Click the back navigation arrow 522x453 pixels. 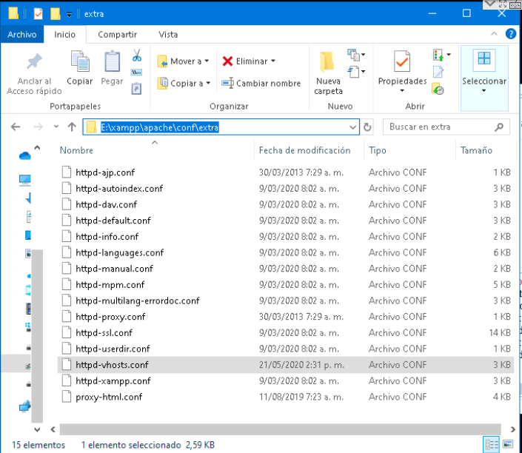click(16, 127)
